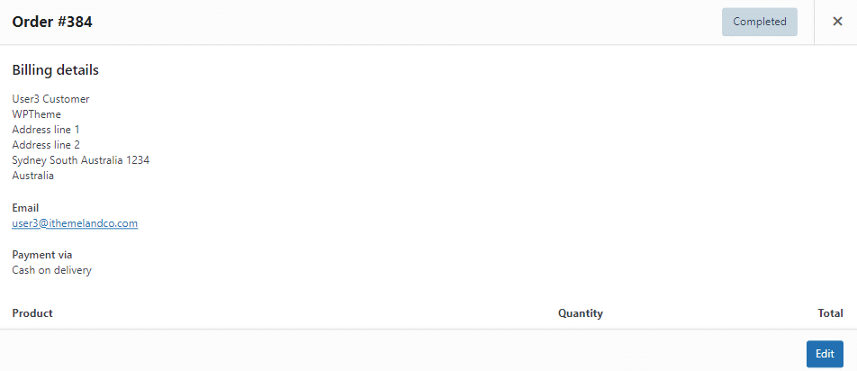Select the Address line 2 text
Viewport: 857px width, 371px height.
[x=46, y=145]
